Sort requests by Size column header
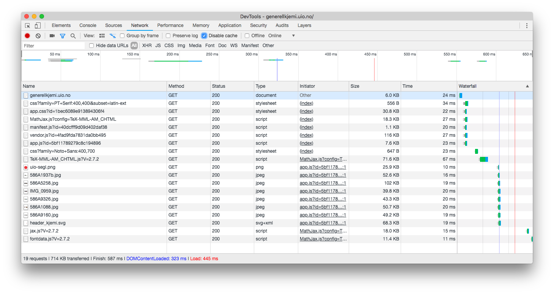The width and height of the screenshot is (554, 294). [x=375, y=86]
